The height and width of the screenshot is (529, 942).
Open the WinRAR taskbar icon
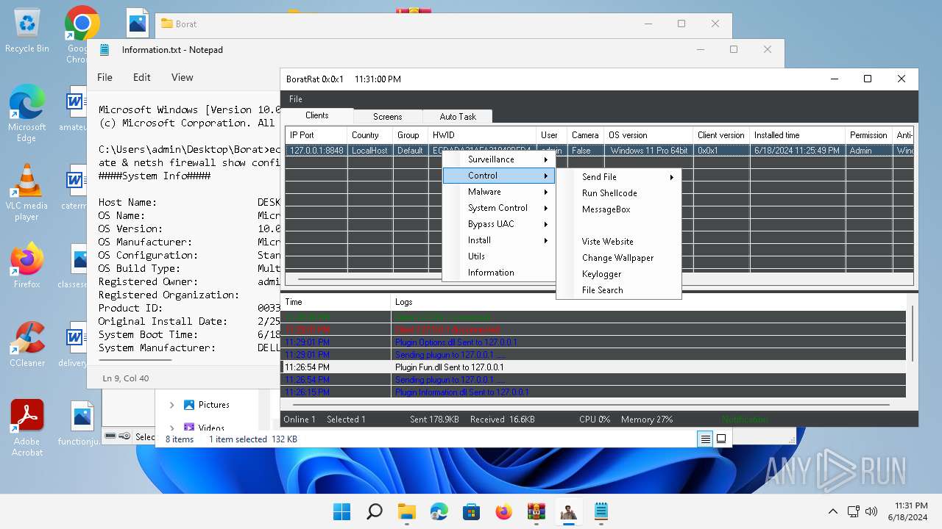[536, 511]
